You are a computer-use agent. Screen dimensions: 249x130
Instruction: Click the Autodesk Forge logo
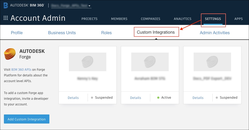10,54
